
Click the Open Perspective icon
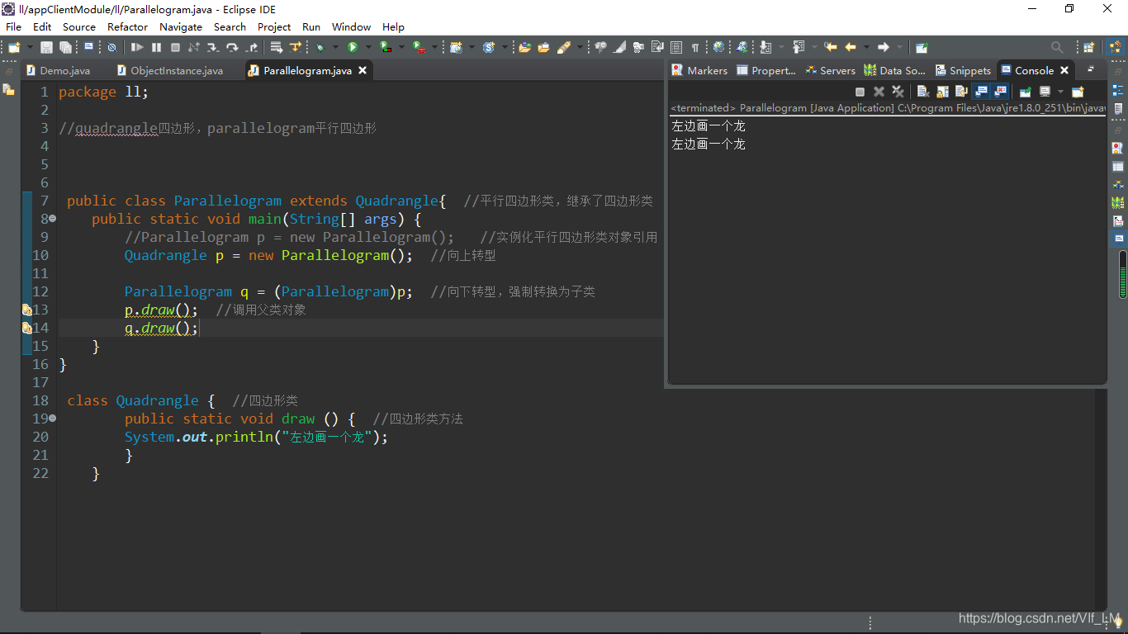(x=1088, y=47)
